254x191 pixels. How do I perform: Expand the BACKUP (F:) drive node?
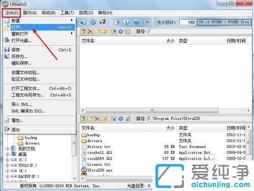[x=7, y=176]
